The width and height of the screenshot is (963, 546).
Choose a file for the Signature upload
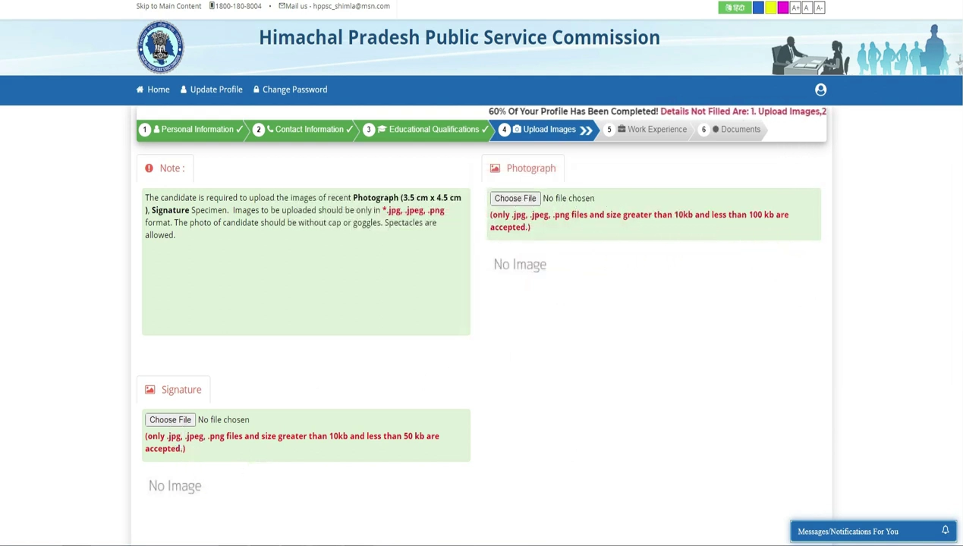[x=170, y=420]
